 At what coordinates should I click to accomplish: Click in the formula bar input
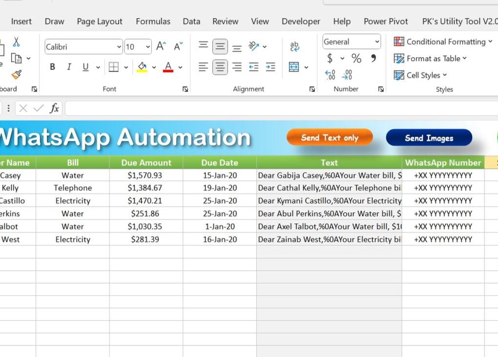282,109
